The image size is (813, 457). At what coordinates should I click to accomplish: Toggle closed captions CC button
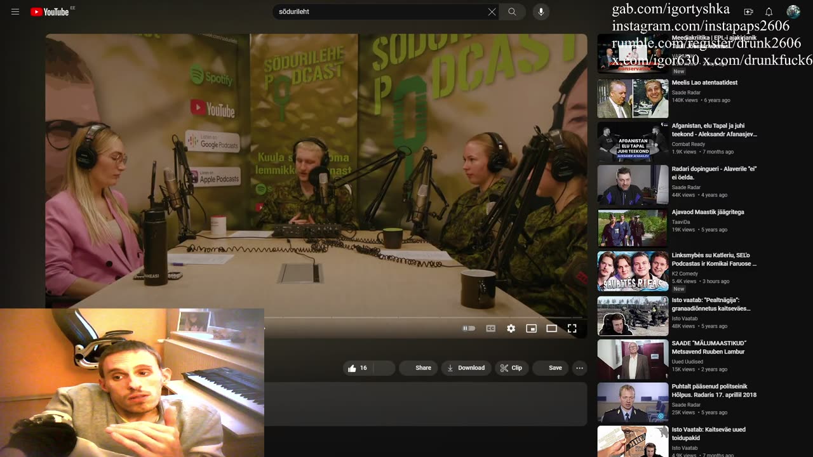coord(490,328)
